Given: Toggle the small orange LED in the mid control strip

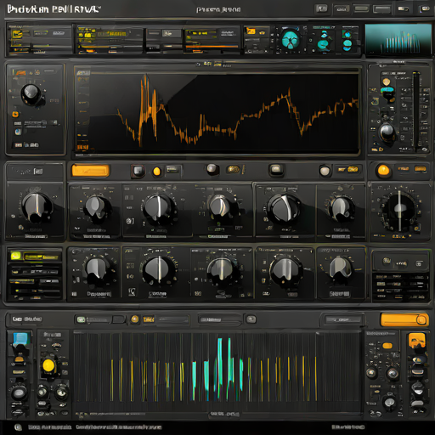Looking at the screenshot, I should [x=156, y=172].
